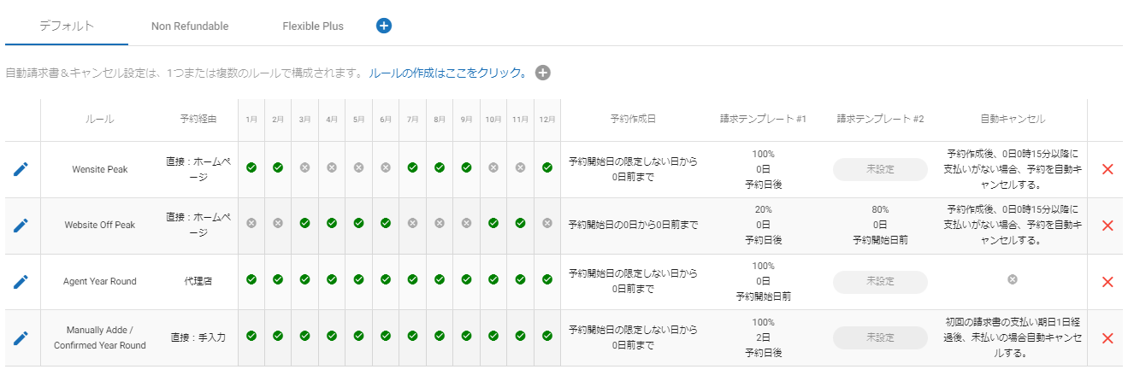Toggle 7月 checkmark for Wensite Peak

point(412,167)
